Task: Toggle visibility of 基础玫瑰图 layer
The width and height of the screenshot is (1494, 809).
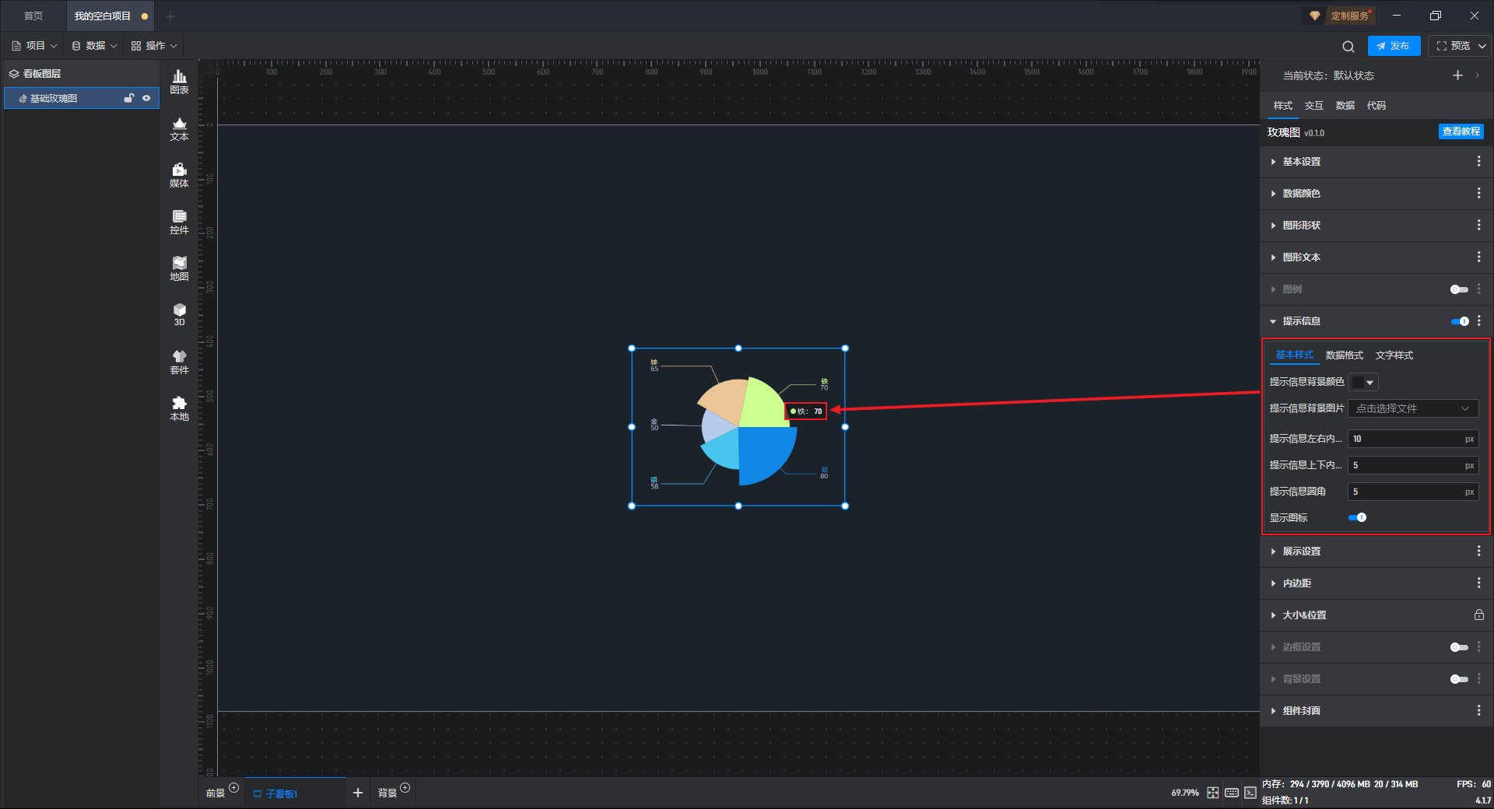Action: click(146, 98)
